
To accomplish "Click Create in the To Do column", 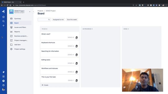I will [x=45, y=85].
